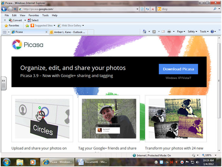Click the Compatibility View icon

[142, 9]
